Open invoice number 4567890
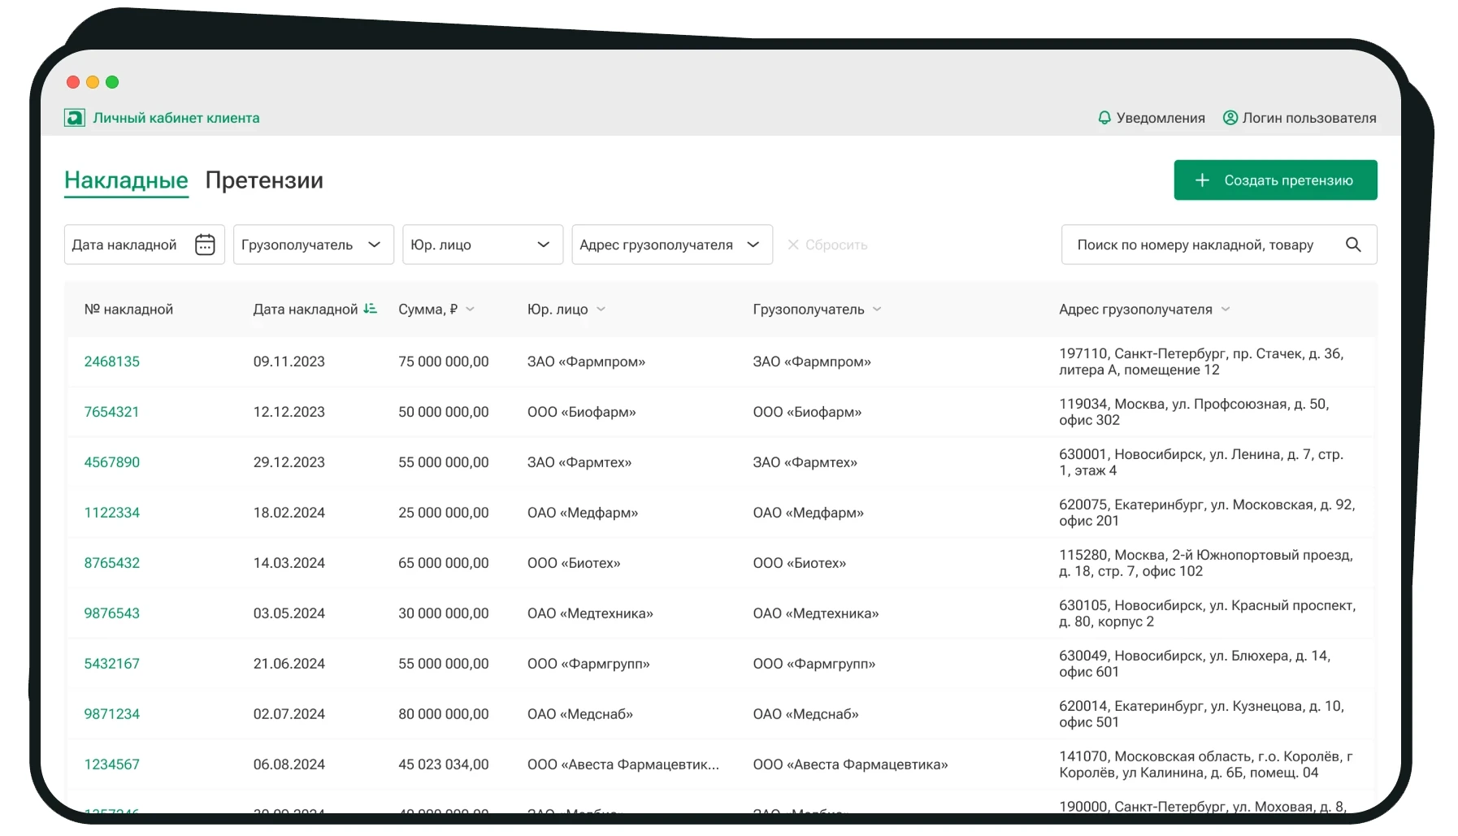Viewport: 1458px width, 836px height. coord(112,462)
